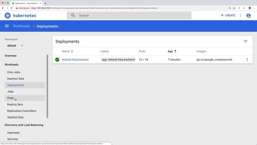Image resolution: width=257 pixels, height=145 pixels.
Task: Open the deployments filter icon
Action: 245,41
